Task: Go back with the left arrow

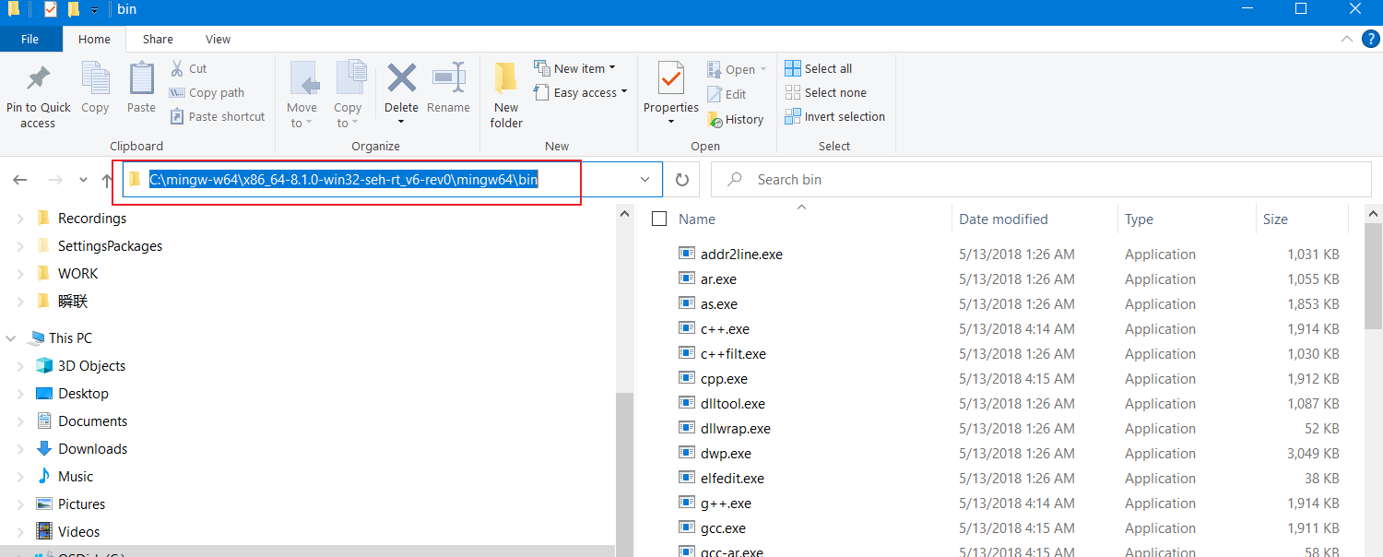Action: tap(20, 180)
